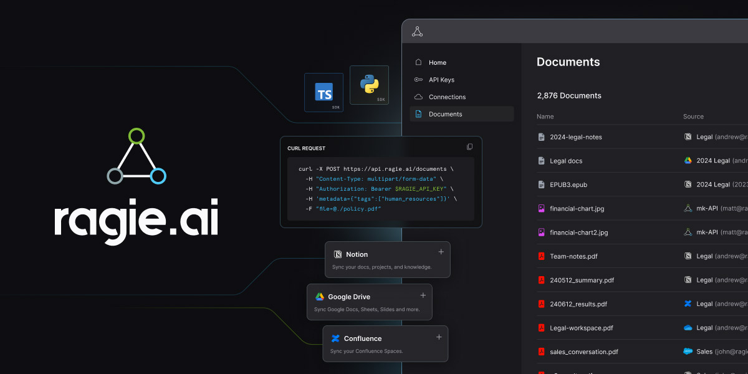This screenshot has height=374, width=748.
Task: Click the PDF icon next to Team-notes.pdf
Action: (540, 256)
